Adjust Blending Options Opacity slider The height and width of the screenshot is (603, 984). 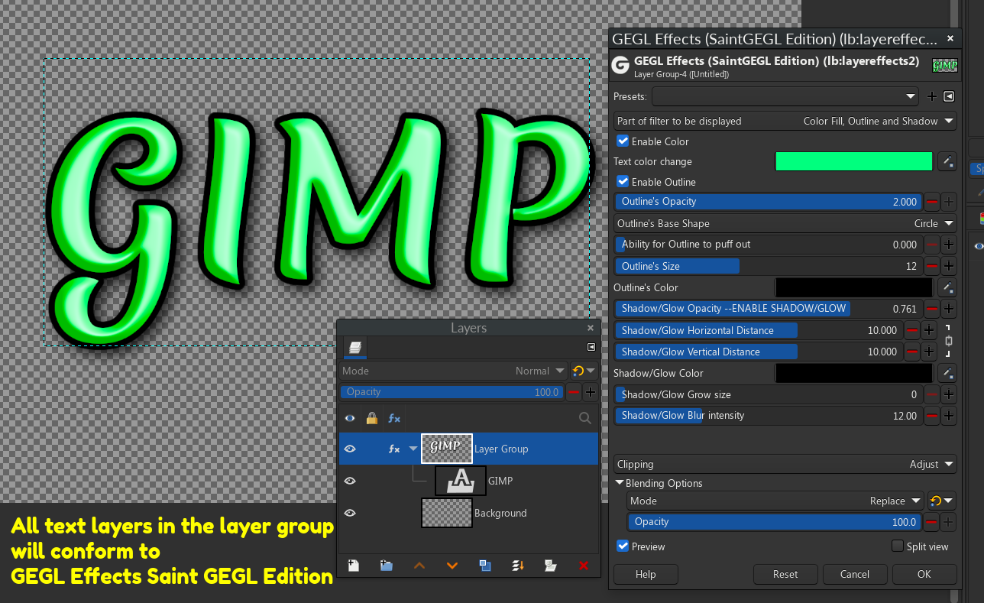pos(775,522)
